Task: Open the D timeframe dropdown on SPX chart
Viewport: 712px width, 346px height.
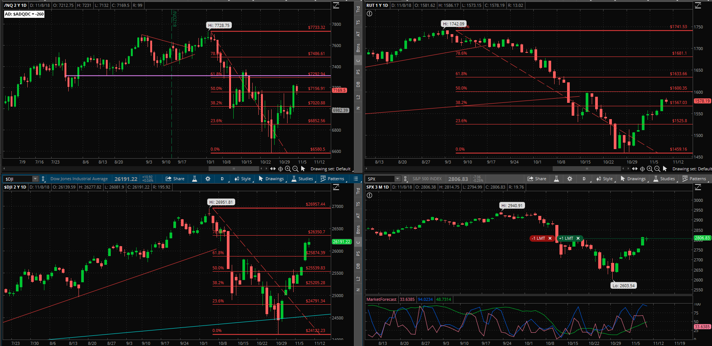Action: 585,179
